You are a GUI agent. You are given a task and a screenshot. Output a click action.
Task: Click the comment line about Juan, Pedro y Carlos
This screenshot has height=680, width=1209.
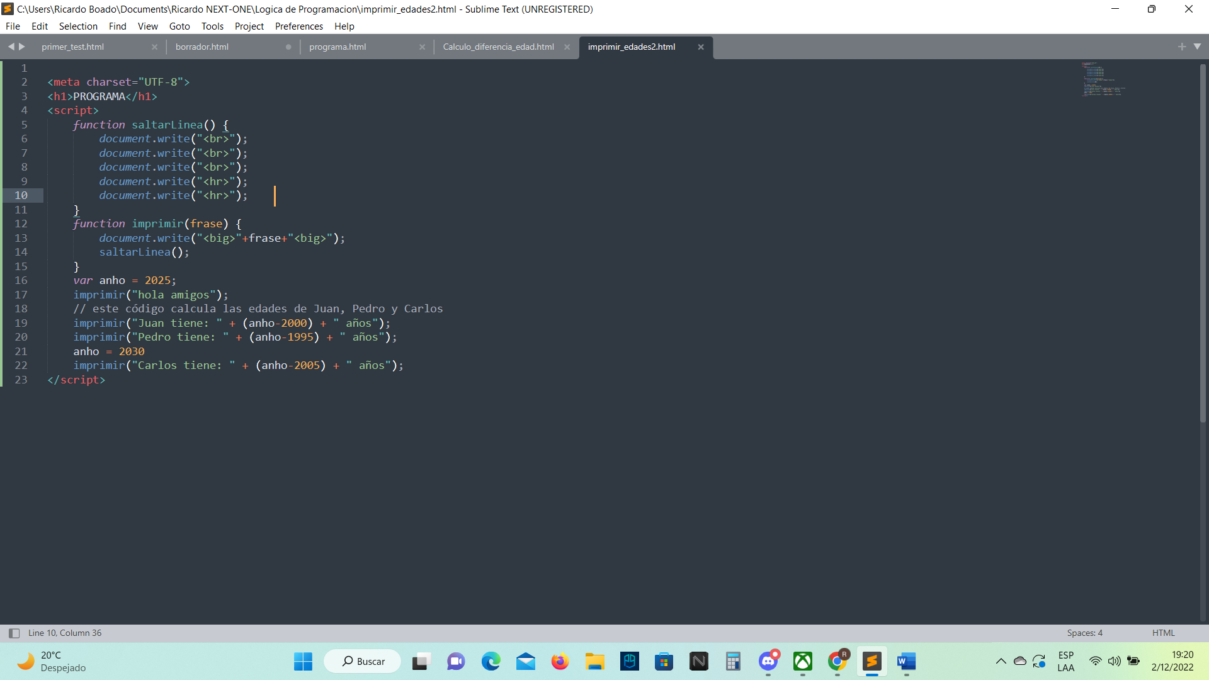point(258,309)
